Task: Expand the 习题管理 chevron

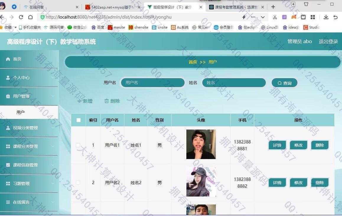Action: [53, 184]
